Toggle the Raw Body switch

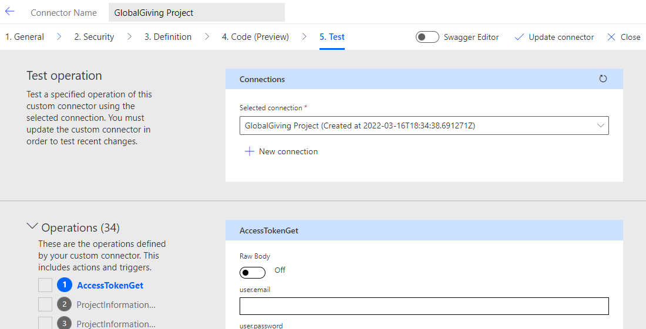click(x=252, y=272)
